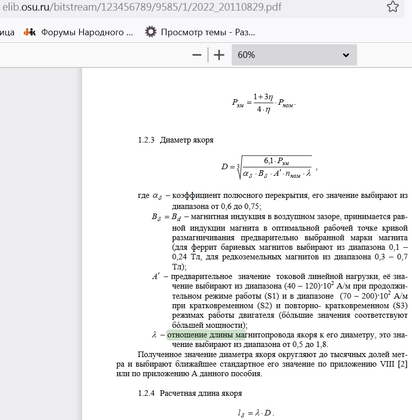
Task: Click the electromagnetic power formula at the top of the page
Action: [264, 103]
